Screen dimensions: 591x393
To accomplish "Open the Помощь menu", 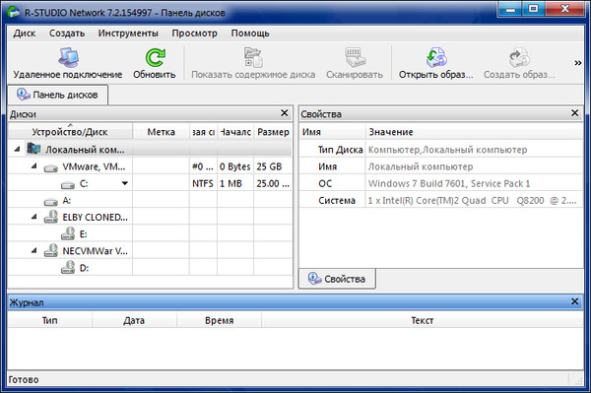I will (250, 33).
